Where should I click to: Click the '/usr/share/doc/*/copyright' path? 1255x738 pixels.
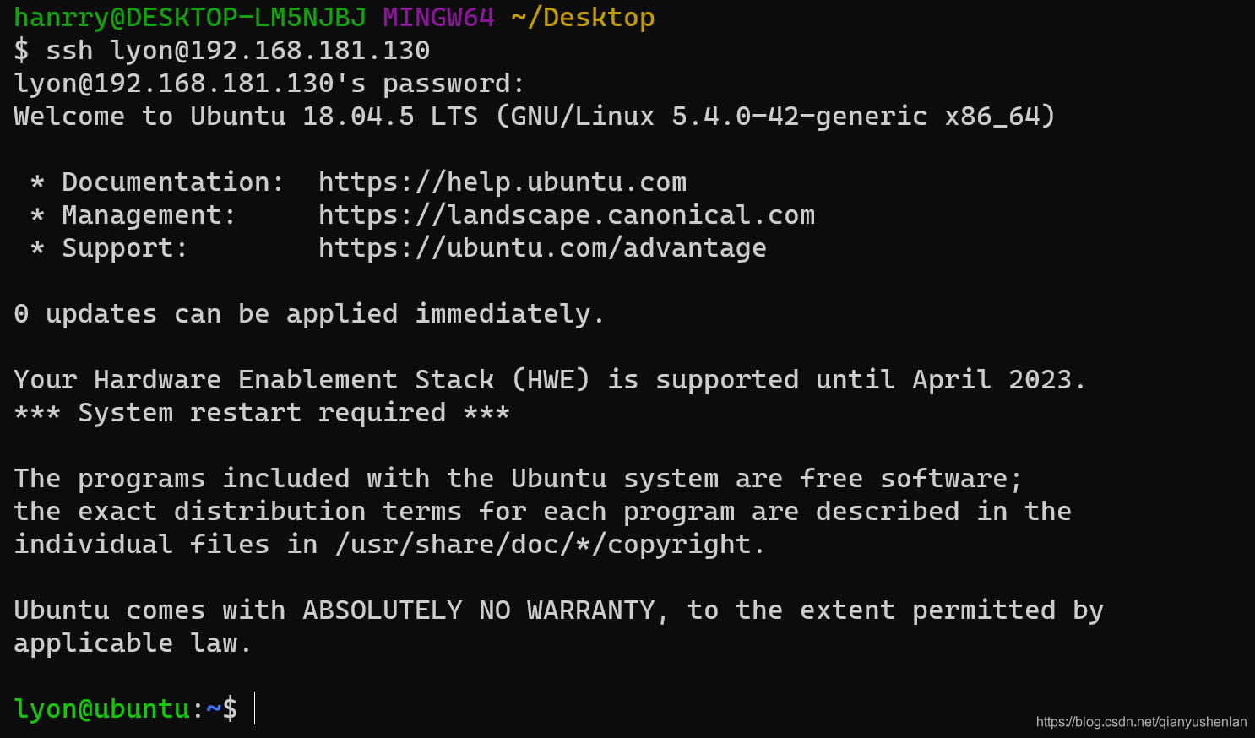pos(543,545)
